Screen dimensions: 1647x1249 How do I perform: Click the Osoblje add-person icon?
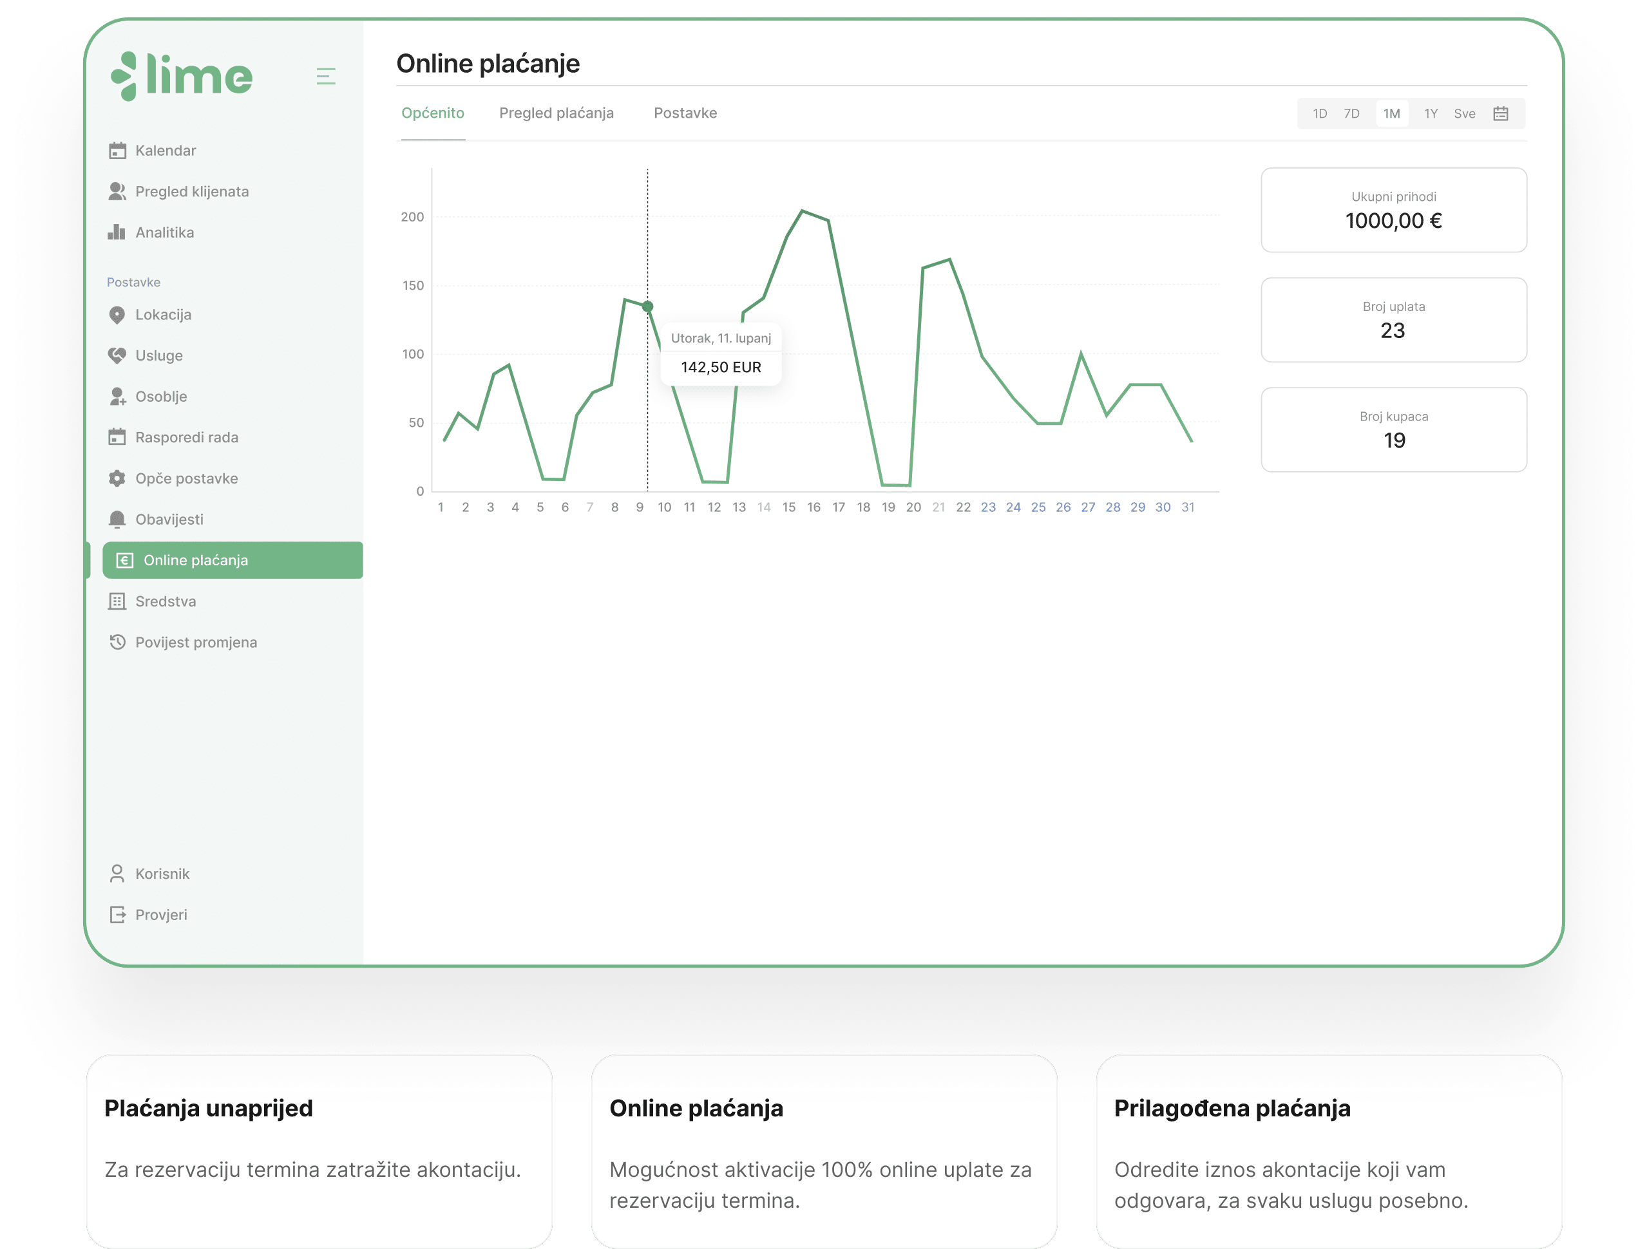(119, 396)
